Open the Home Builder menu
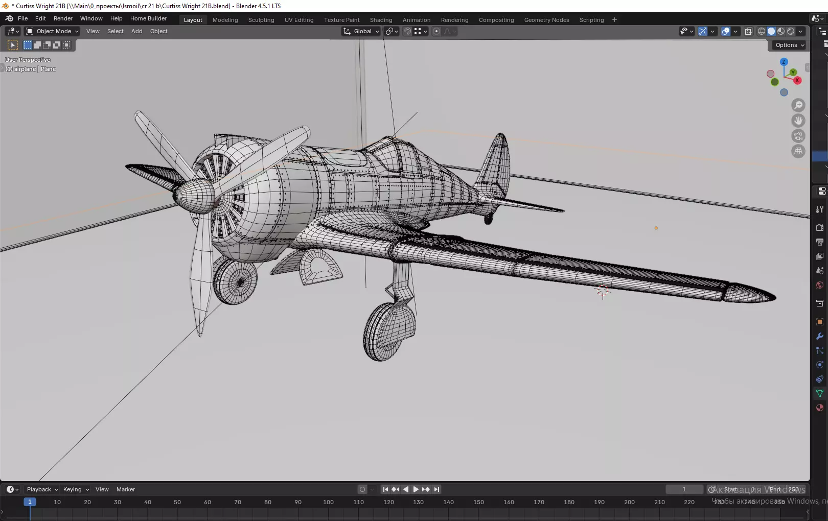The height and width of the screenshot is (521, 828). pos(148,18)
